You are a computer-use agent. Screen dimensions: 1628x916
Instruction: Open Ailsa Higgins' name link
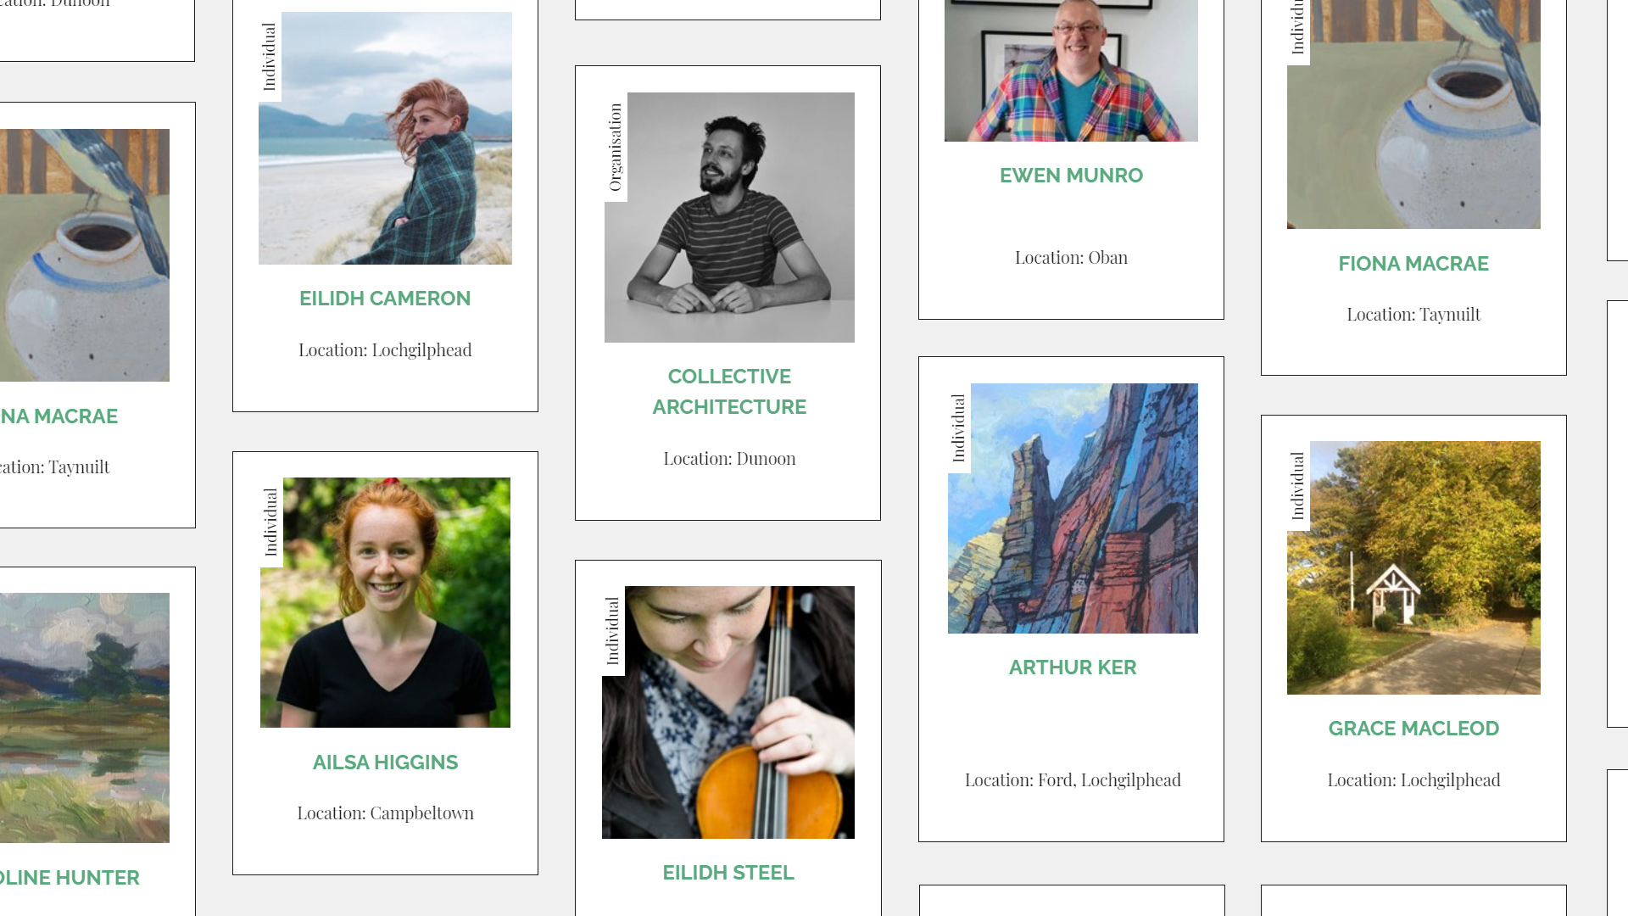tap(385, 762)
